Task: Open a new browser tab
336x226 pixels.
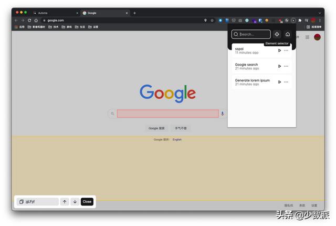Action: [134, 13]
